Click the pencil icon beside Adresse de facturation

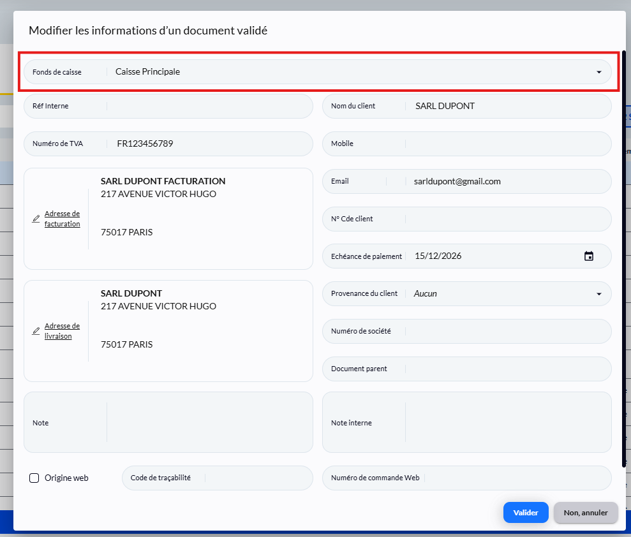pyautogui.click(x=36, y=218)
